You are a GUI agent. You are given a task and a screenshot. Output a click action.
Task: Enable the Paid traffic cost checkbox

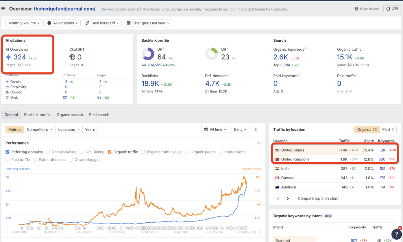point(35,160)
